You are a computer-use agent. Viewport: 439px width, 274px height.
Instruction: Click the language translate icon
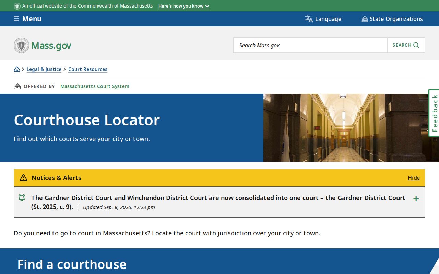309,19
